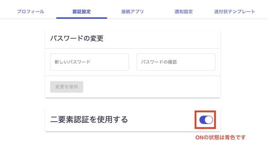Image resolution: width=268 pixels, height=162 pixels.
Task: Click the パスワードの確認 input field
Action: point(176,62)
